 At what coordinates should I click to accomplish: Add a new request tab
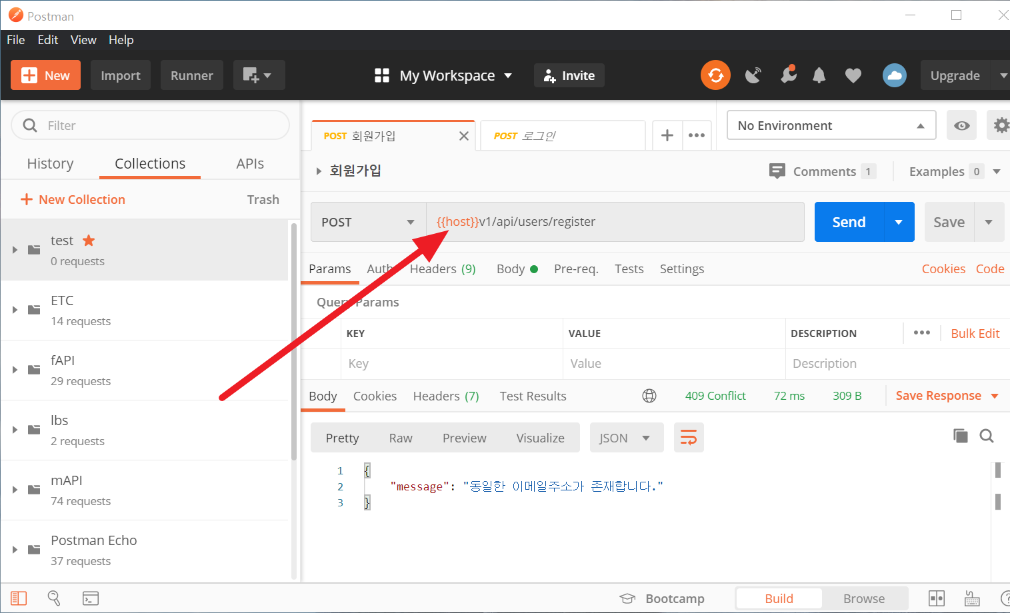[x=667, y=135]
